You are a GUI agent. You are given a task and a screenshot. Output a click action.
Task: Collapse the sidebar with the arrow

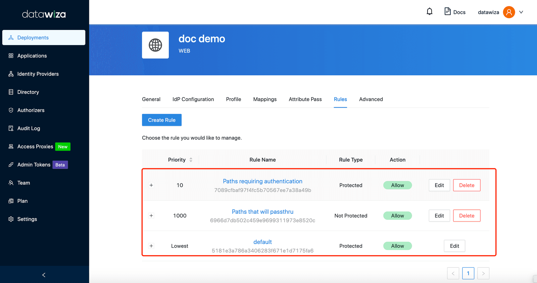[x=44, y=275]
